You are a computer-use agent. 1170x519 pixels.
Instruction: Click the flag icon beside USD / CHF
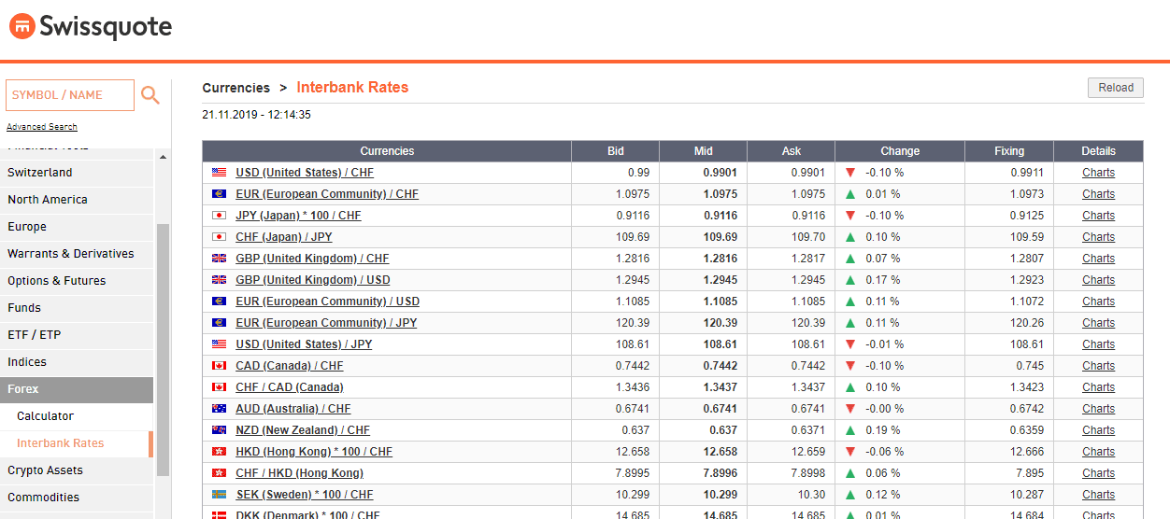219,173
